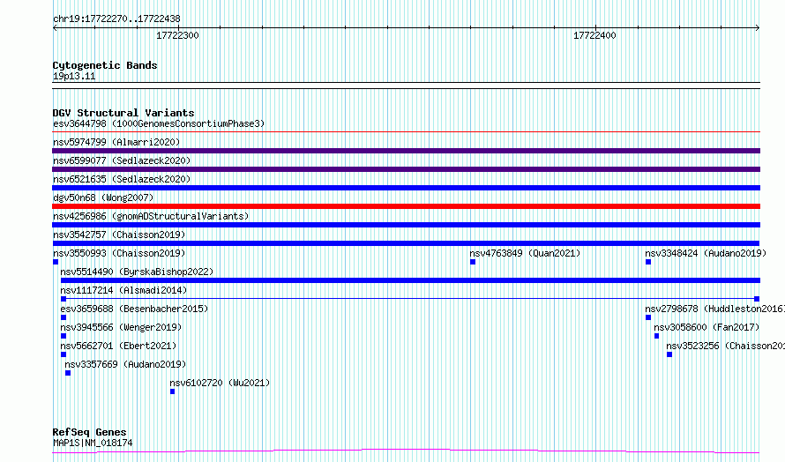The height and width of the screenshot is (462, 785).
Task: Click the blue marker under esv3659688
Action: (64, 317)
